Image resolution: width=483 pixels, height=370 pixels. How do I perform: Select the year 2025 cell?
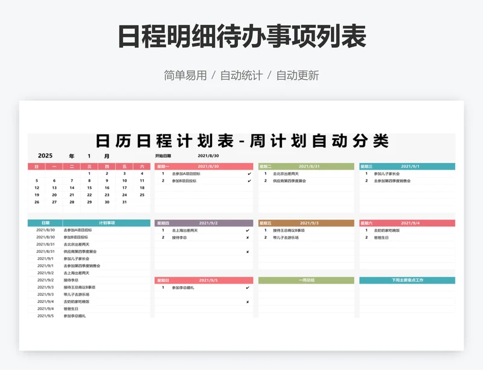(x=45, y=156)
